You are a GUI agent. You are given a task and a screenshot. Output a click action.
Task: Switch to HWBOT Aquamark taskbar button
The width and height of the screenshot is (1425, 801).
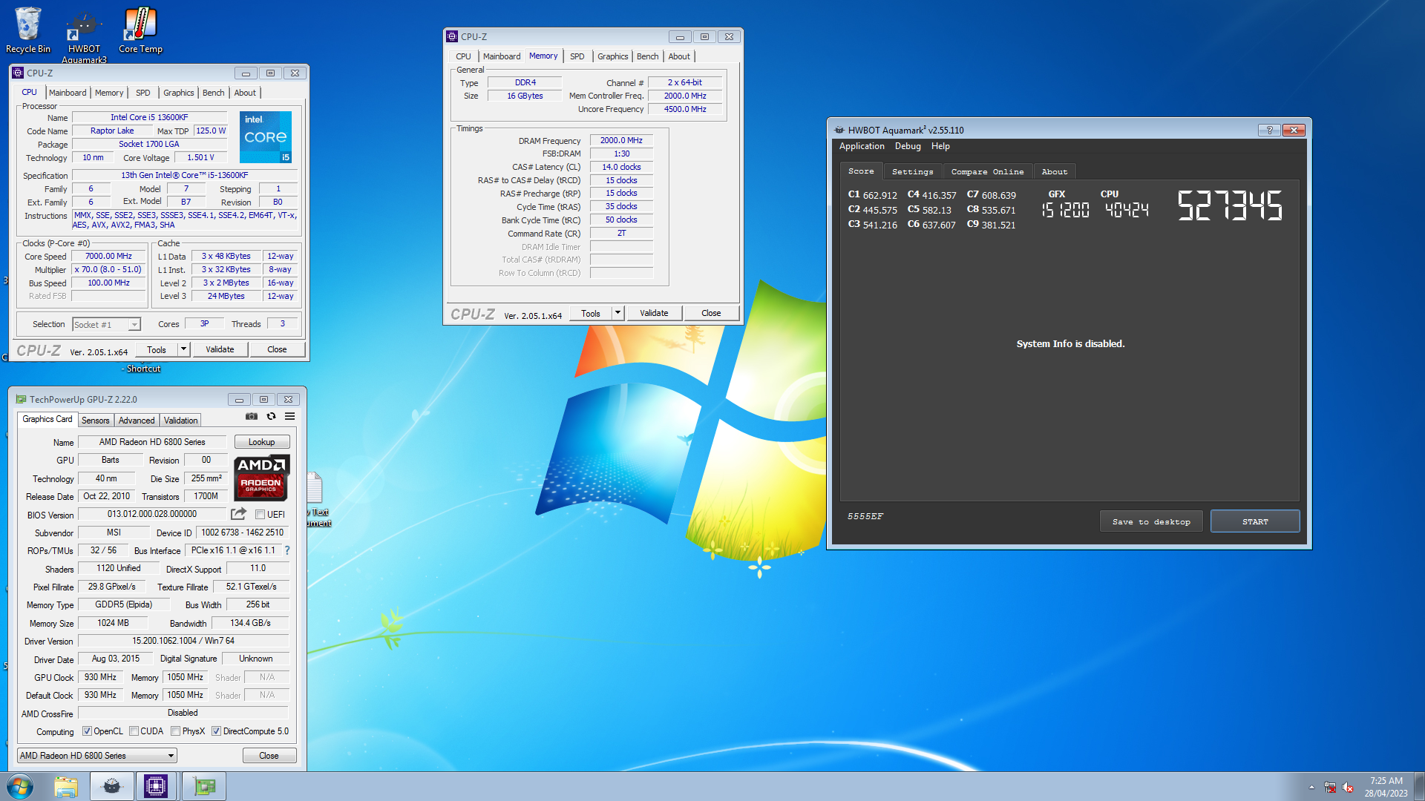click(112, 786)
